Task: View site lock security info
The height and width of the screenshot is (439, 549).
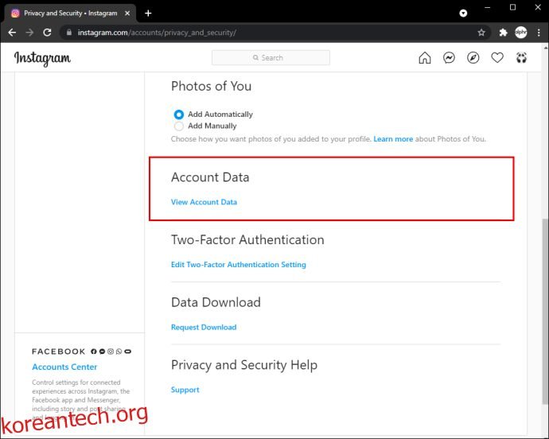Action: [x=69, y=33]
